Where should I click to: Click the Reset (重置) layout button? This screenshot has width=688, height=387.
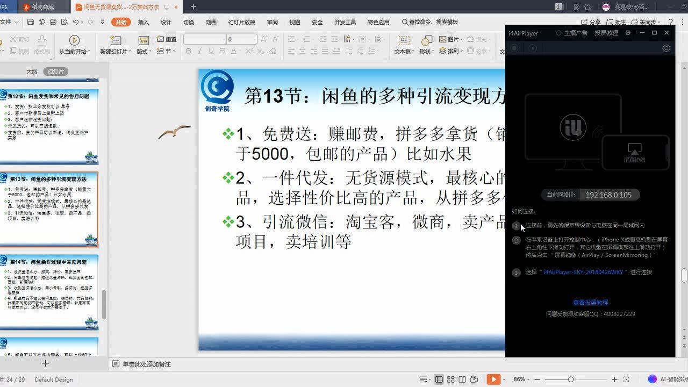click(x=167, y=39)
